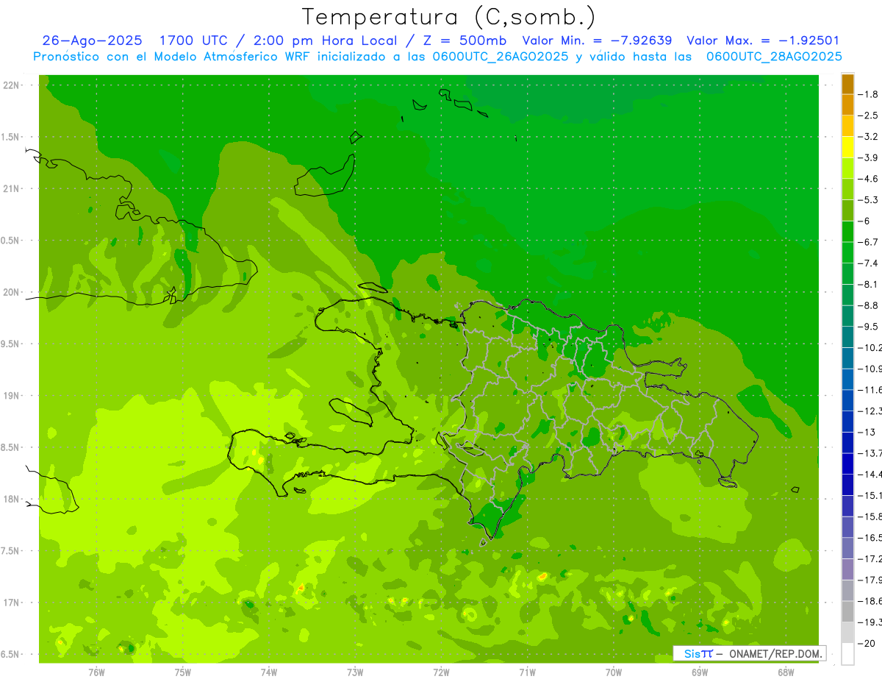This screenshot has width=882, height=682.
Task: Click the '-15.8' color scale label
Action: tap(870, 516)
